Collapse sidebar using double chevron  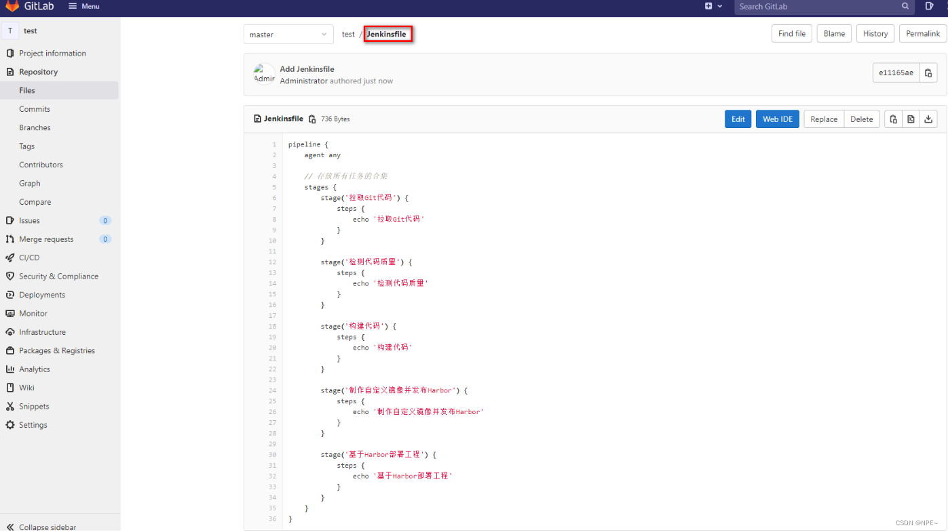point(10,527)
